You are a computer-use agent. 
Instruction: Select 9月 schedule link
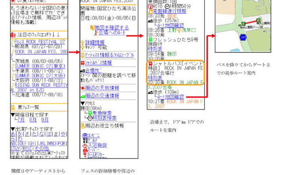tap(45, 119)
